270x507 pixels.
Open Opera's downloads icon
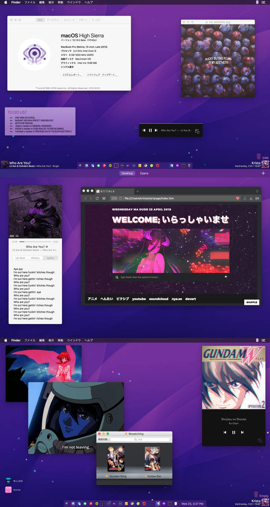(251, 198)
